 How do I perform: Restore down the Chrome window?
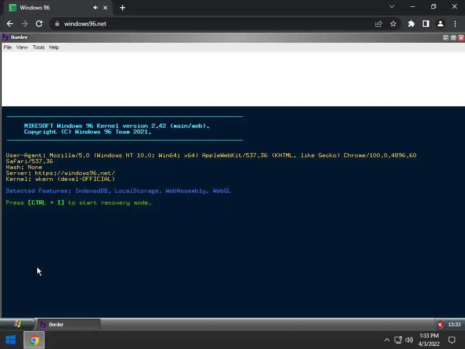point(434,6)
